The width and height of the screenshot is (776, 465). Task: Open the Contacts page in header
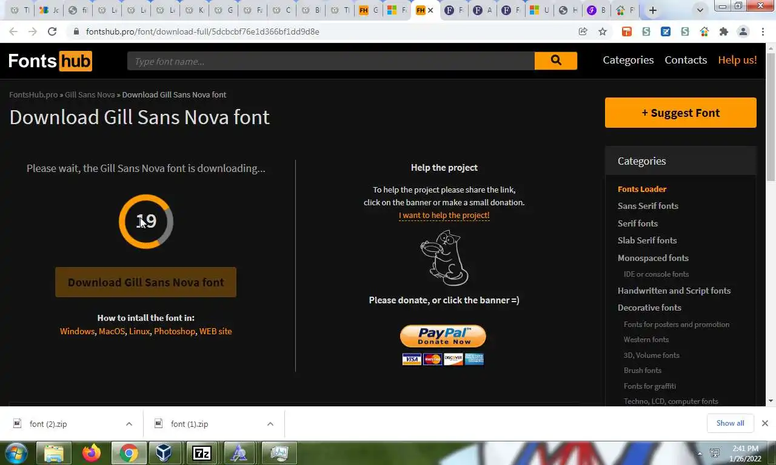point(686,60)
